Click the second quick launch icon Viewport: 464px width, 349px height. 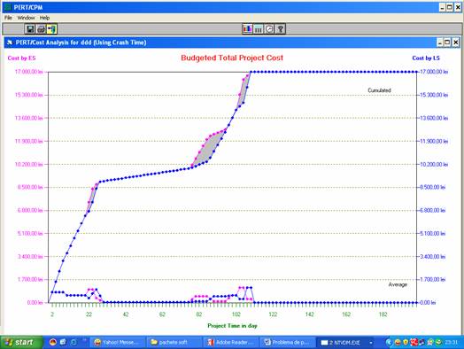click(63, 342)
